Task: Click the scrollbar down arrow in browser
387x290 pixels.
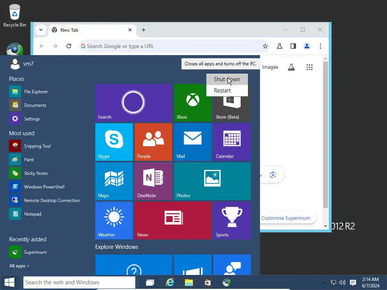Action: 325,226
